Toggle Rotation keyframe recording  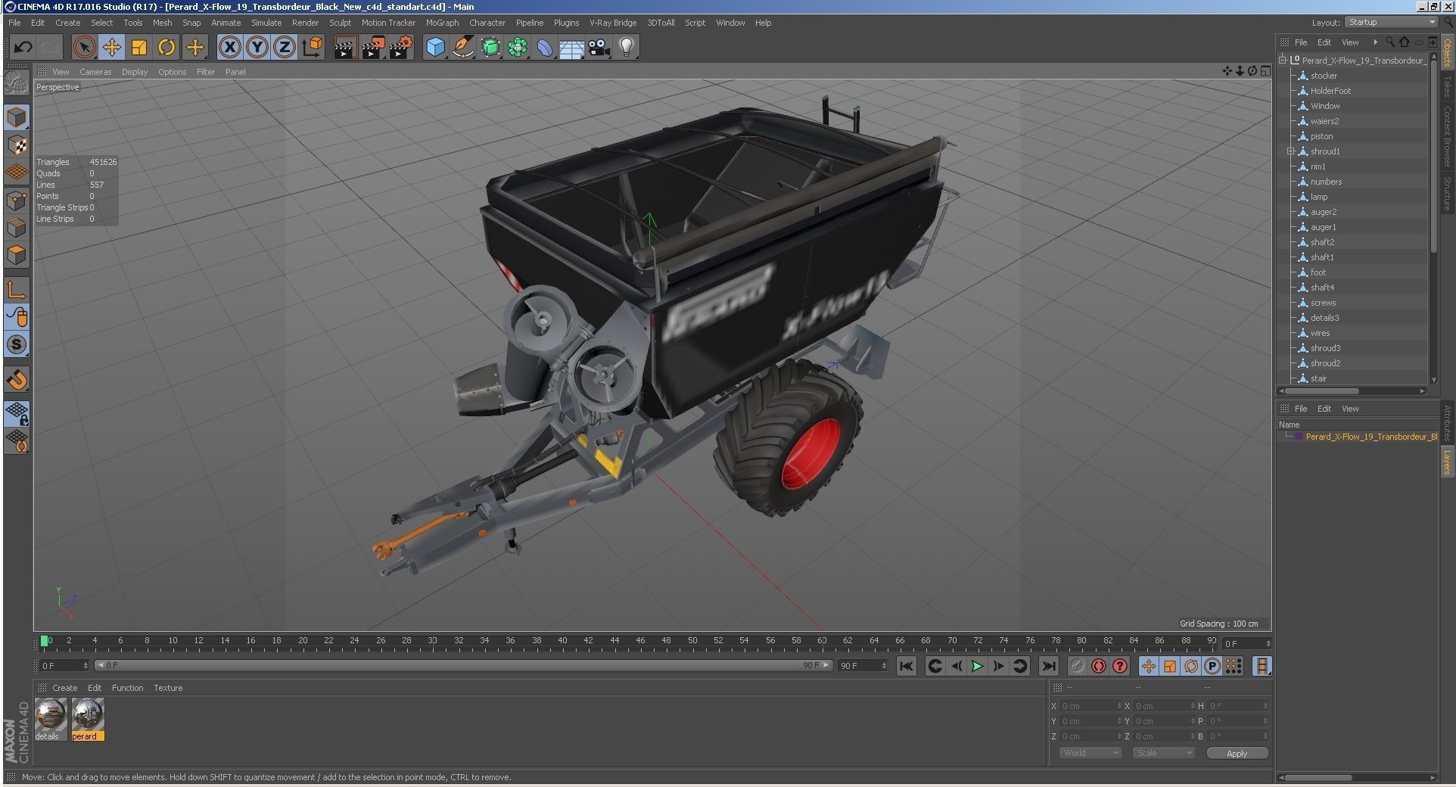tap(1191, 666)
